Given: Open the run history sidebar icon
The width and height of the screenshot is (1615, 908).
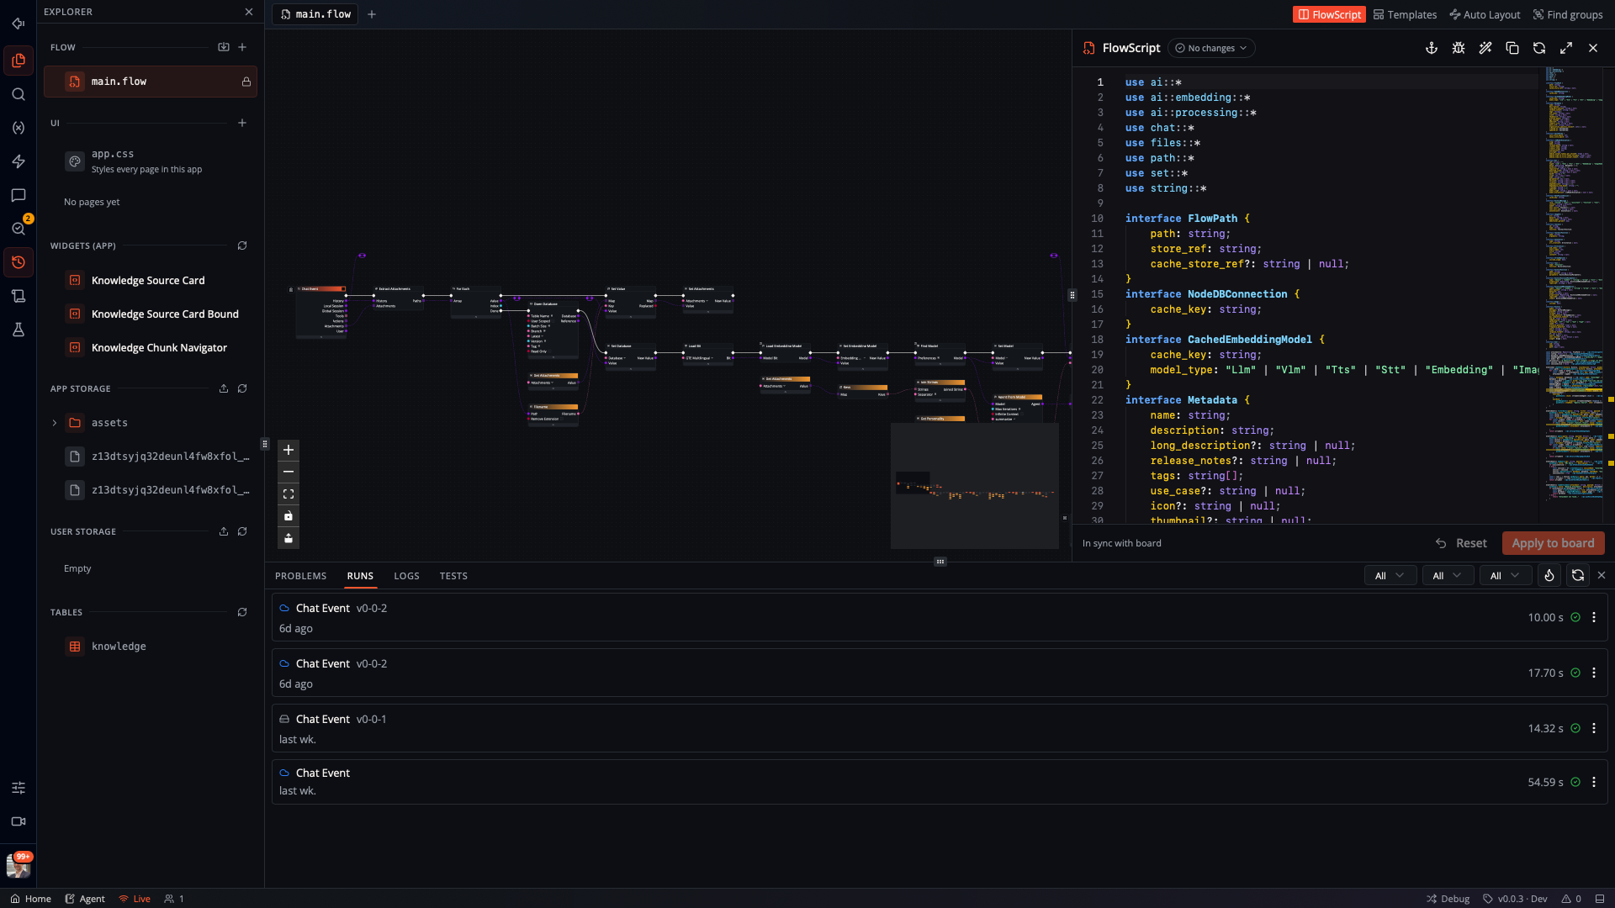Looking at the screenshot, I should 19,262.
